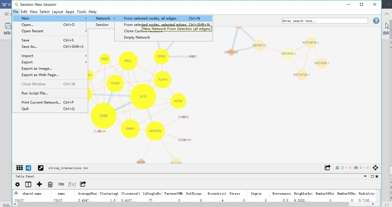Open the Apps menu

click(x=70, y=12)
